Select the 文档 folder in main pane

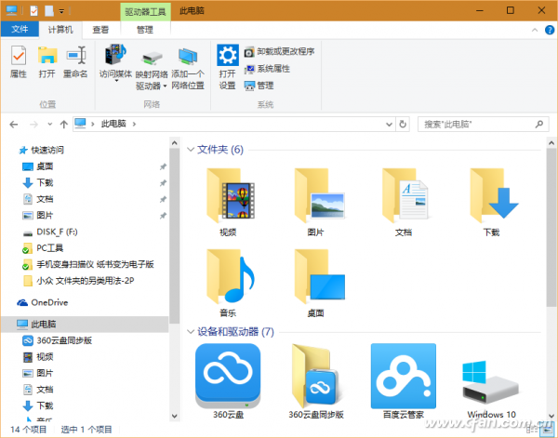[x=404, y=202]
